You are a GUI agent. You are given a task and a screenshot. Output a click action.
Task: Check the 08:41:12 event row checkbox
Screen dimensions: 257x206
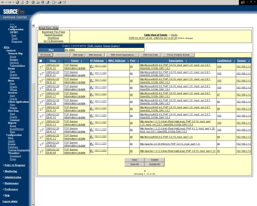coord(43,137)
